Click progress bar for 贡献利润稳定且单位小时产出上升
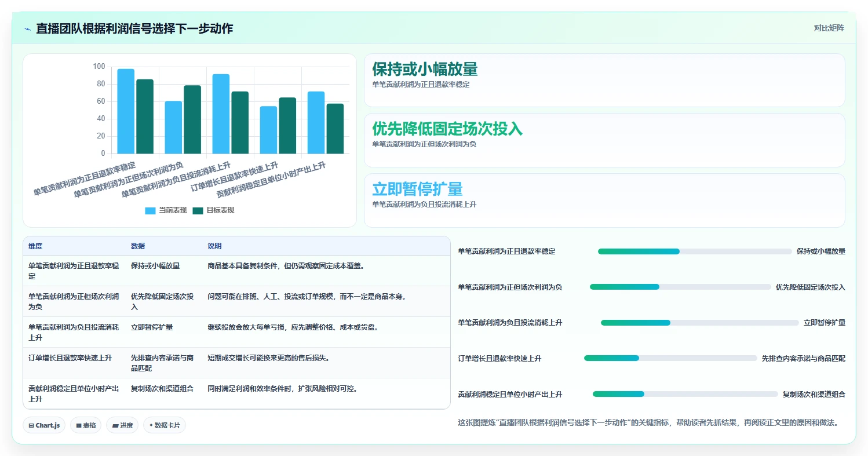The width and height of the screenshot is (868, 456). pos(685,394)
